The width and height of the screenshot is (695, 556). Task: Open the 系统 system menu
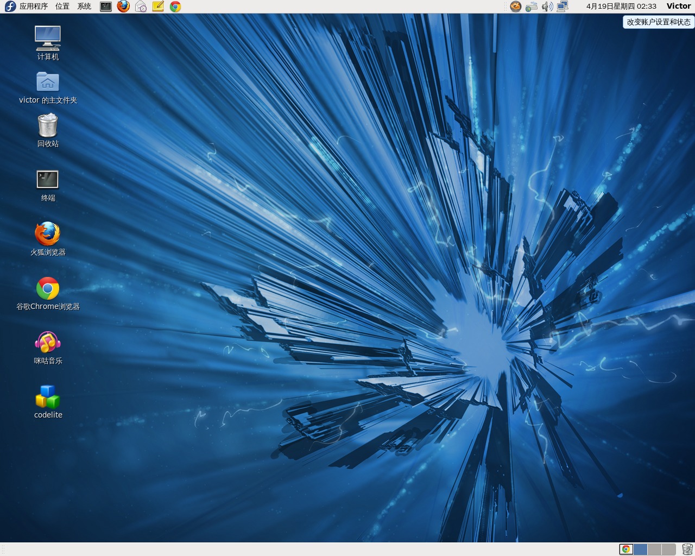tap(84, 7)
